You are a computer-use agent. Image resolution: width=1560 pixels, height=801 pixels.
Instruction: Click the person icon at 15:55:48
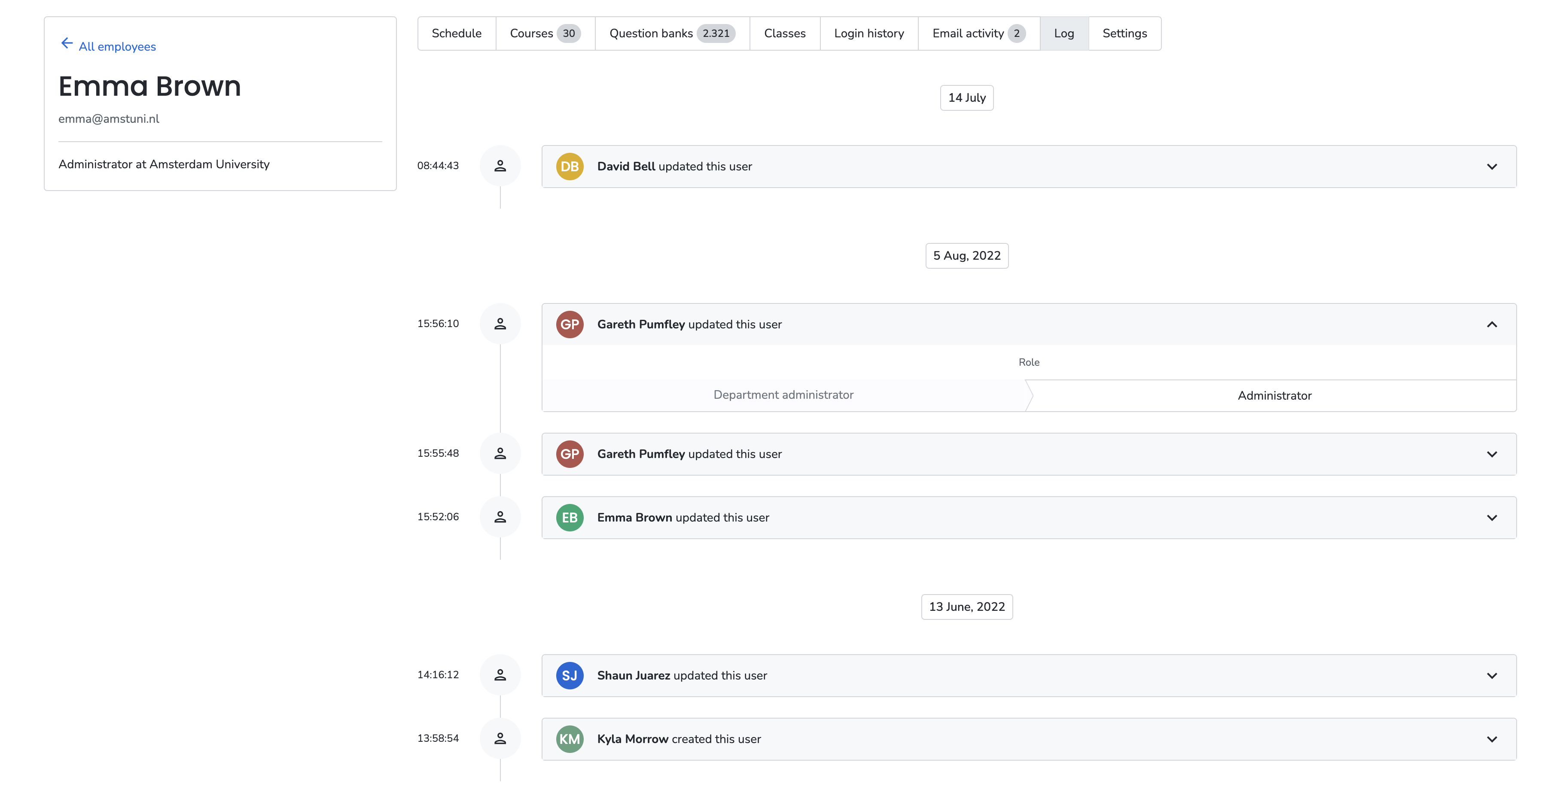click(x=500, y=453)
